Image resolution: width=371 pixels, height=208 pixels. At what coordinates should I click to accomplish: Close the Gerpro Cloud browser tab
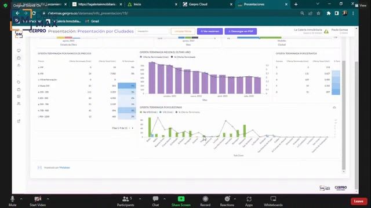pyautogui.click(x=231, y=4)
